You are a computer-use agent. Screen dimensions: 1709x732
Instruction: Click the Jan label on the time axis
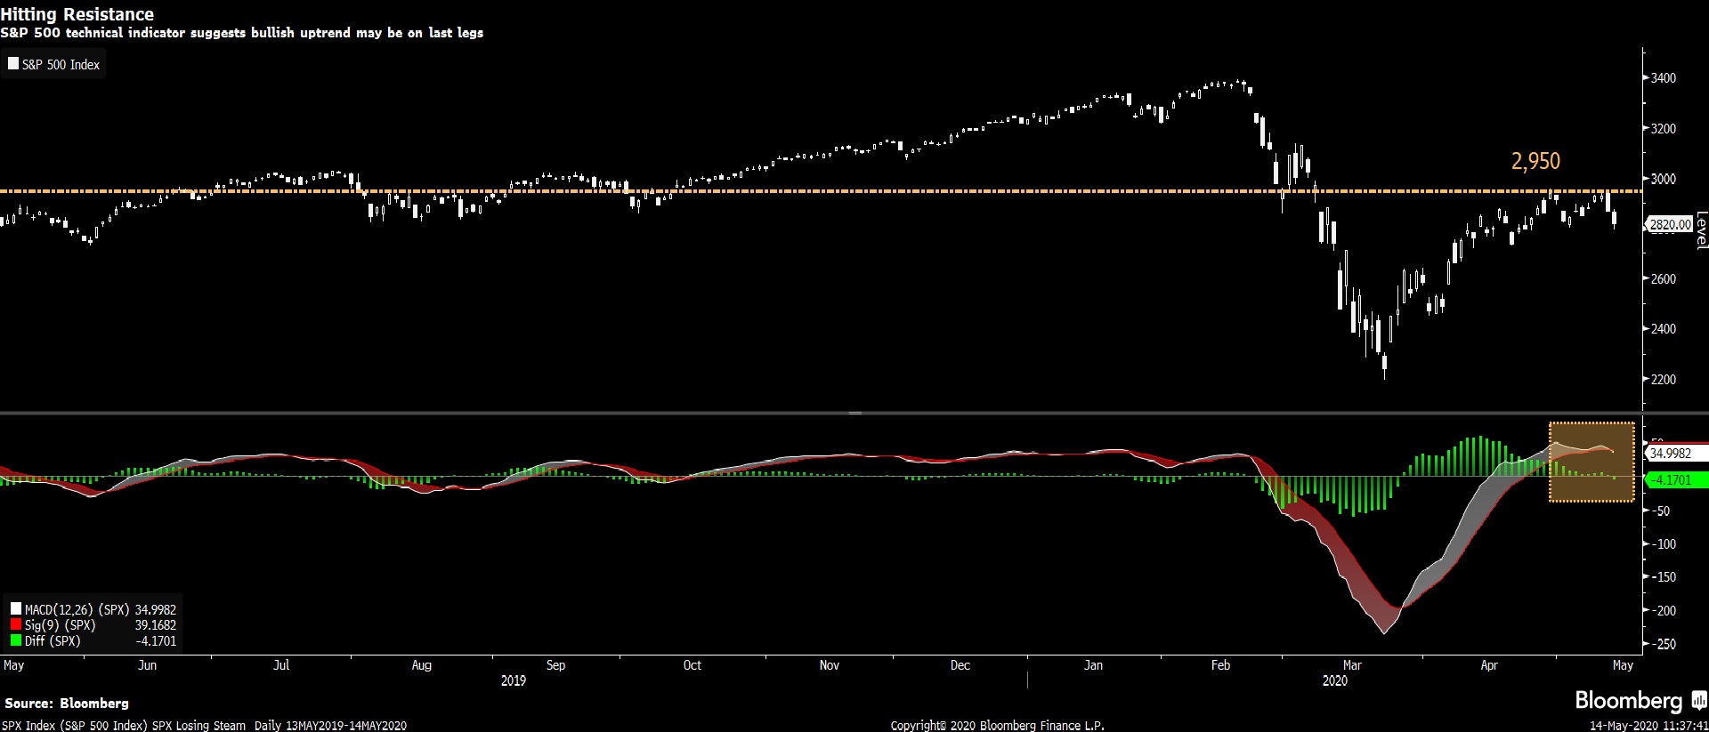coord(1093,665)
